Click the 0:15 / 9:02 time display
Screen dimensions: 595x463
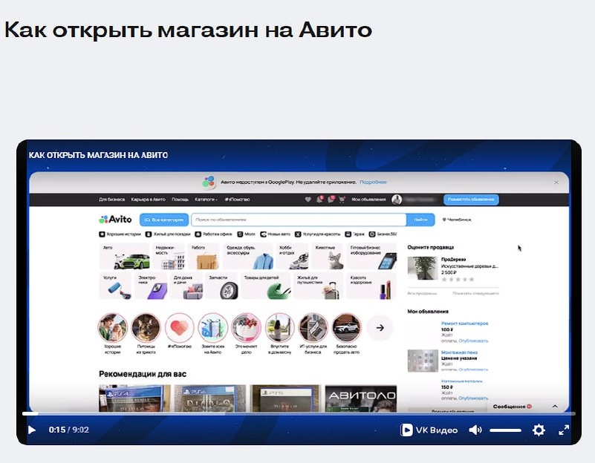(x=68, y=430)
